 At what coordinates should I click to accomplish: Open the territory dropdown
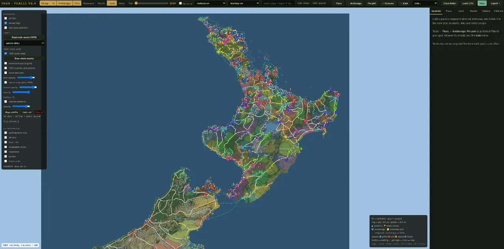[x=244, y=3]
